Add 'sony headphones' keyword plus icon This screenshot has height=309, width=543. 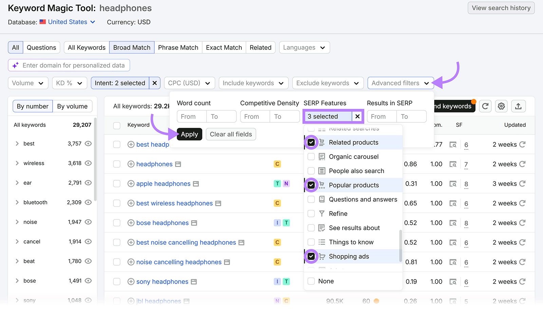pos(131,282)
